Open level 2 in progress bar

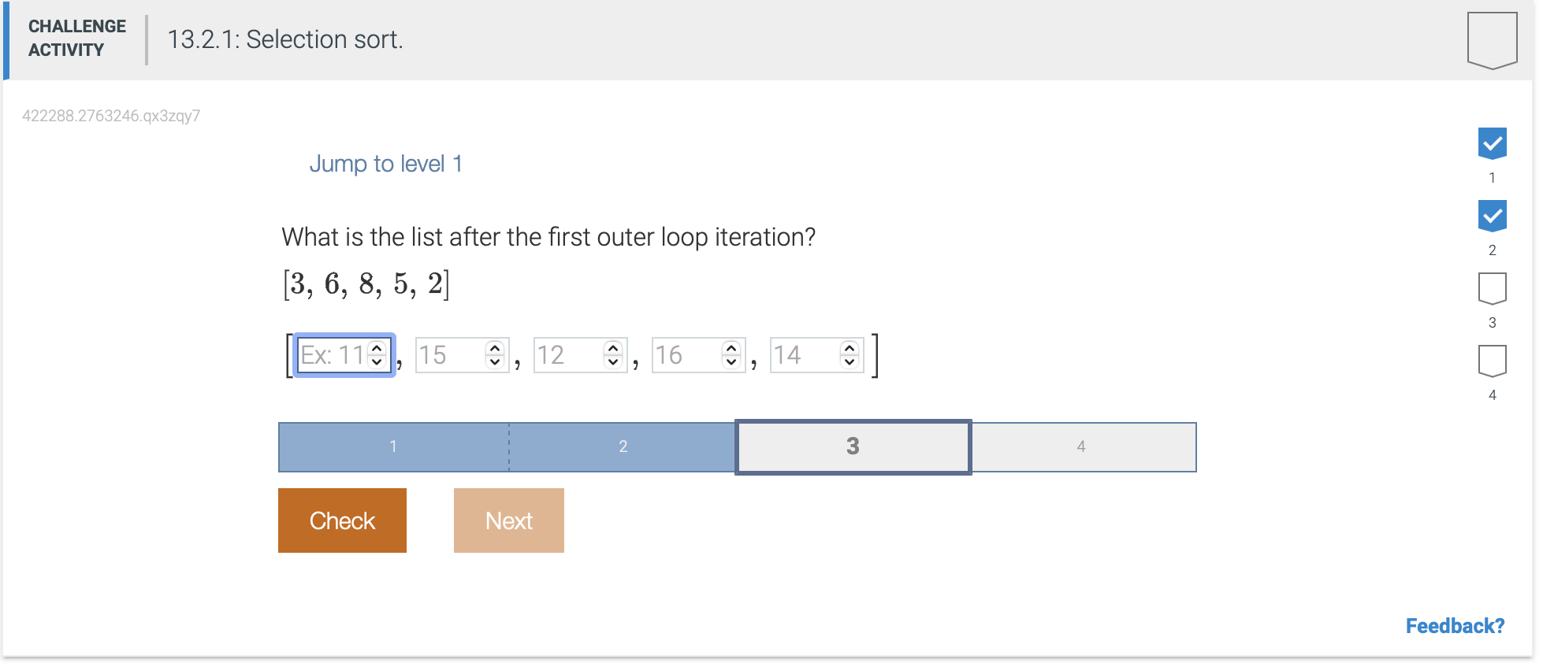(623, 446)
